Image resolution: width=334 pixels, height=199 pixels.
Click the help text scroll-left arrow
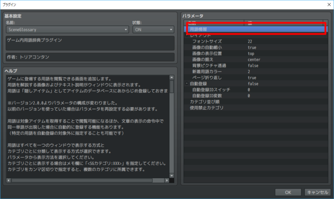click(8, 180)
